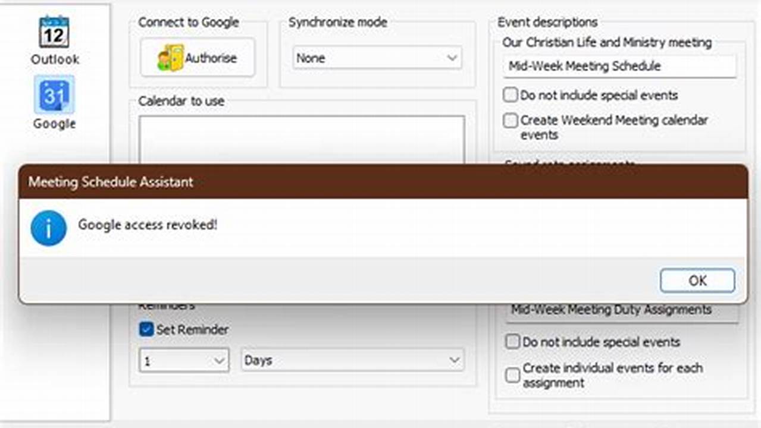Click the contacts icon inside the Authorise button
This screenshot has width=761, height=428.
point(170,57)
